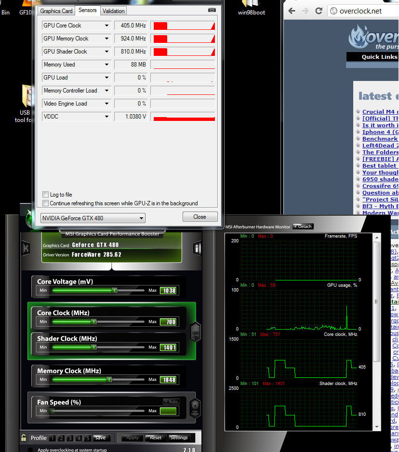Open the Is it worth i… thread link
This screenshot has height=452, width=399.
[x=380, y=125]
